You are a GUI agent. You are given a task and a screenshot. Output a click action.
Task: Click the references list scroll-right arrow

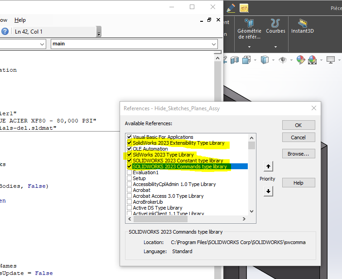tap(244, 219)
